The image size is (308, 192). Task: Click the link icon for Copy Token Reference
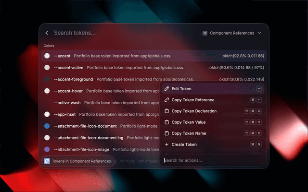(167, 100)
